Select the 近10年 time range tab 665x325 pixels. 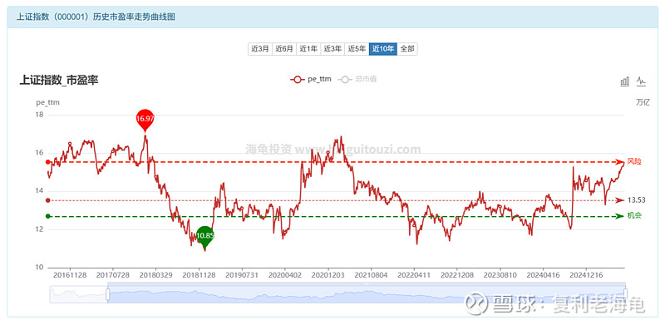pos(383,49)
